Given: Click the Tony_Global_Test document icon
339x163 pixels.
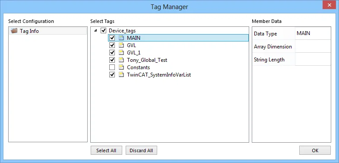Looking at the screenshot, I should pyautogui.click(x=121, y=60).
